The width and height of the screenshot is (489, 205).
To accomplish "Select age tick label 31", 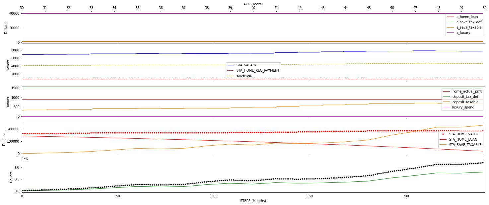I will click(x=45, y=8).
